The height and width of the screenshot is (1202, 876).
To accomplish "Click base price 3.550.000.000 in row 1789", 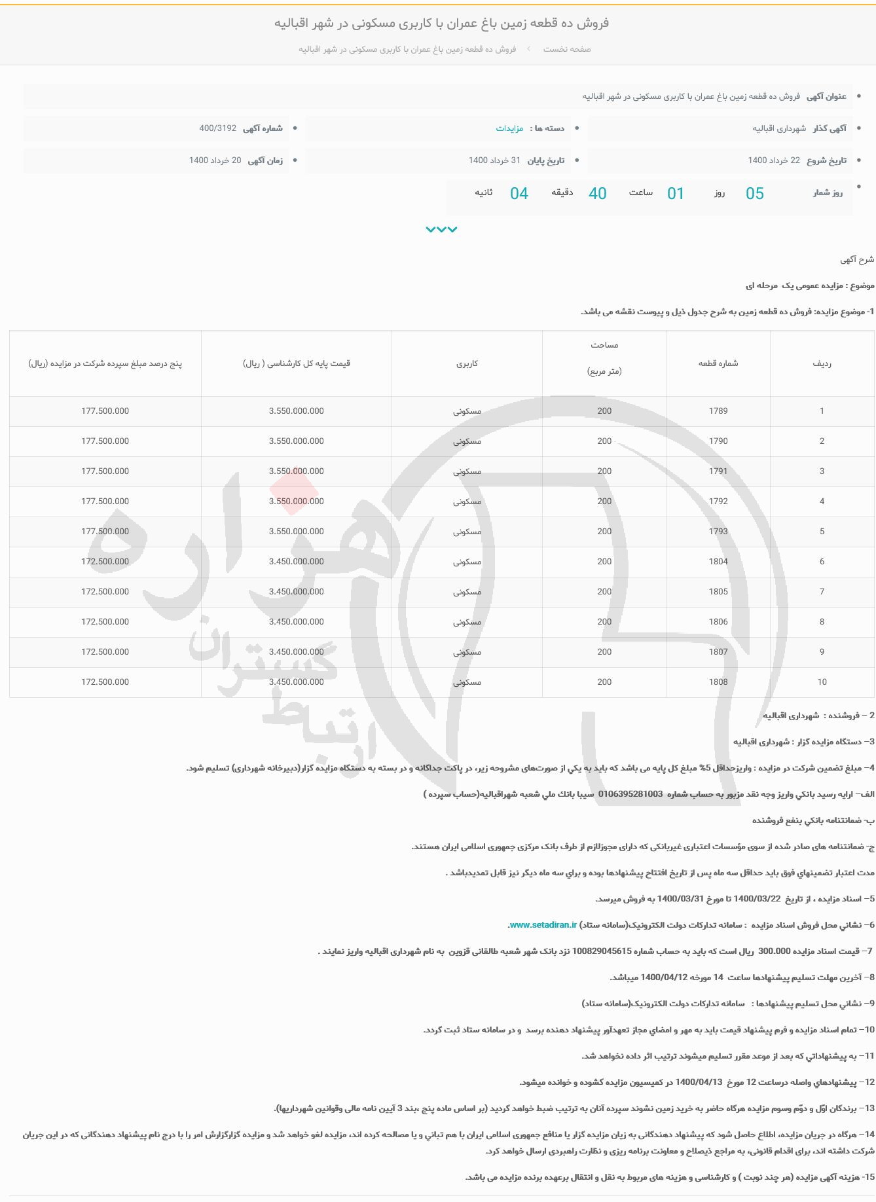I will click(297, 411).
